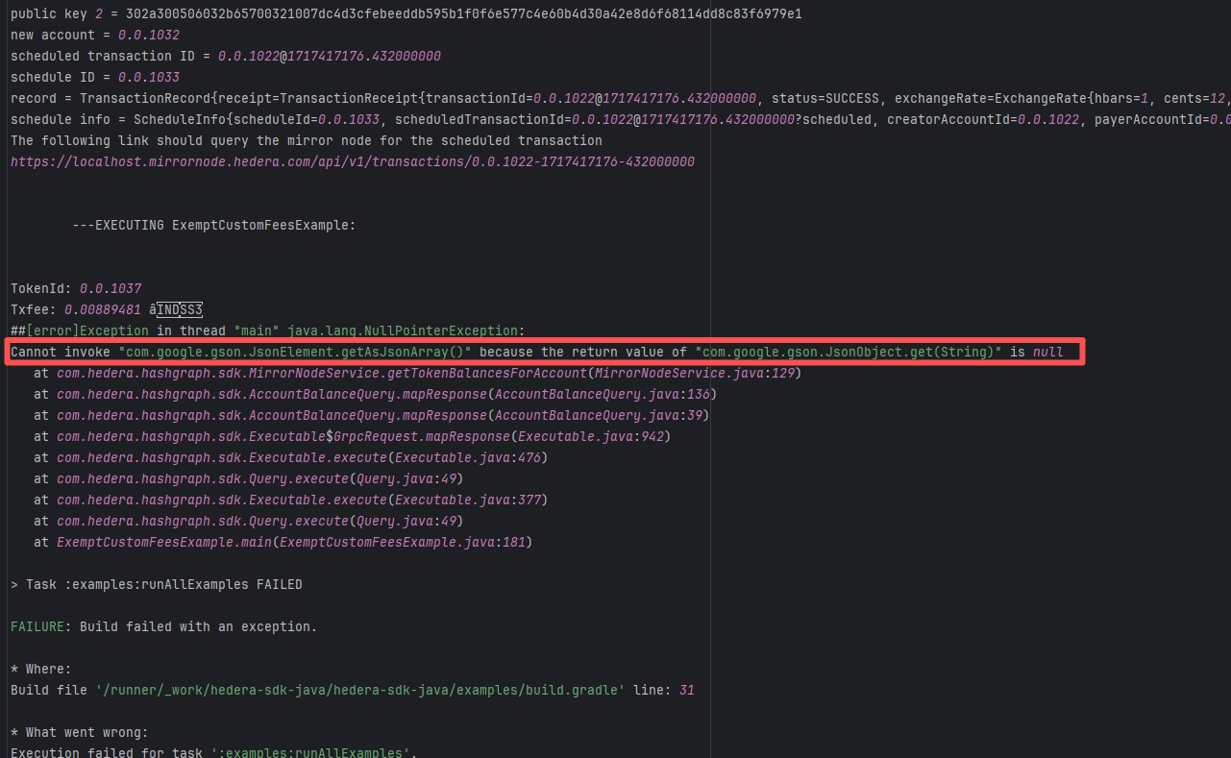Select the red-highlighted 'Cannot invoke' error message

point(538,352)
